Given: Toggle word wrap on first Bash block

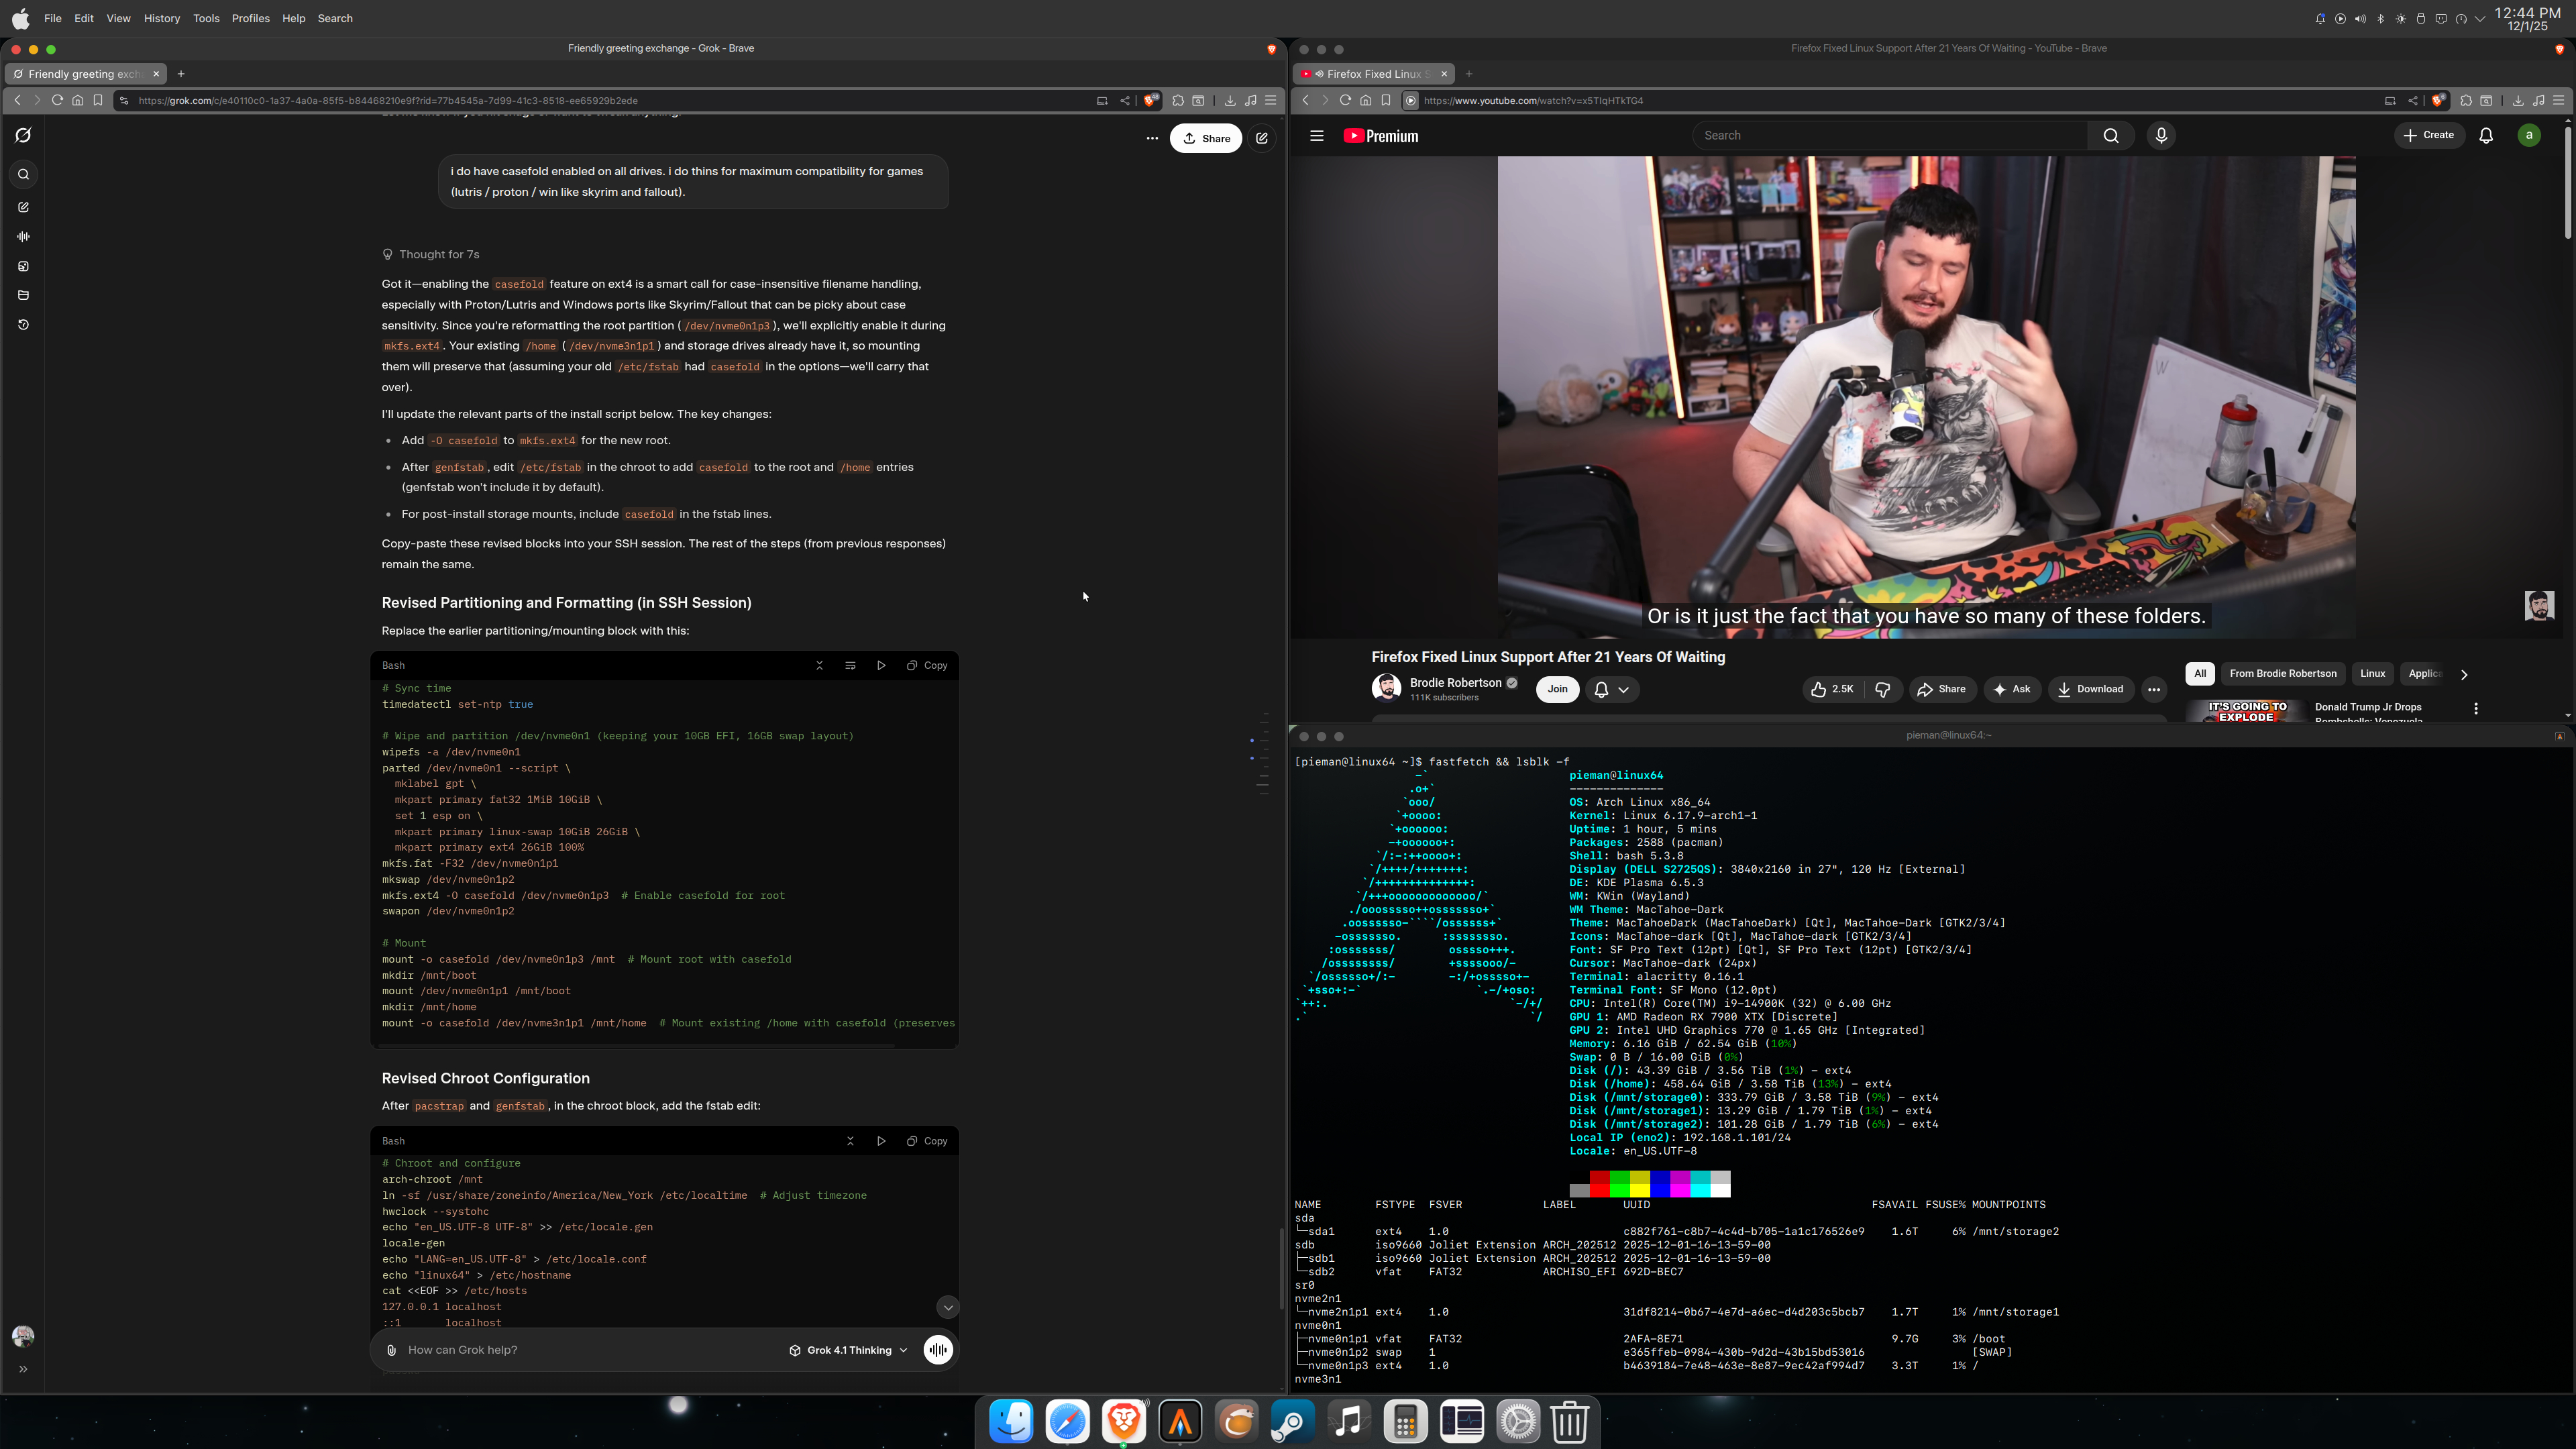Looking at the screenshot, I should (850, 666).
